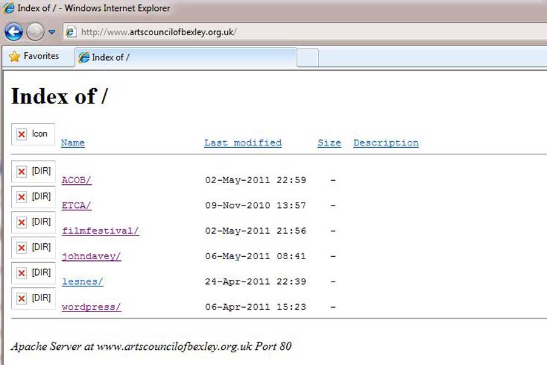Open the recent pages dropdown arrow
This screenshot has width=547, height=365.
point(52,32)
